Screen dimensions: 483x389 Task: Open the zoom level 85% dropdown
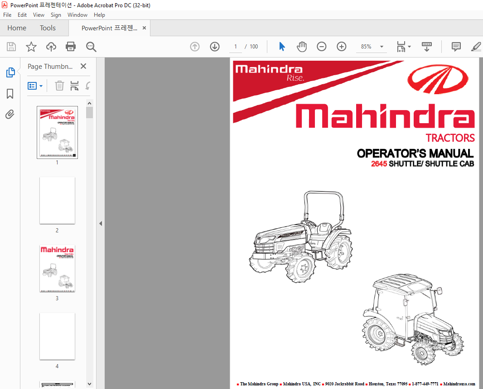tap(382, 47)
